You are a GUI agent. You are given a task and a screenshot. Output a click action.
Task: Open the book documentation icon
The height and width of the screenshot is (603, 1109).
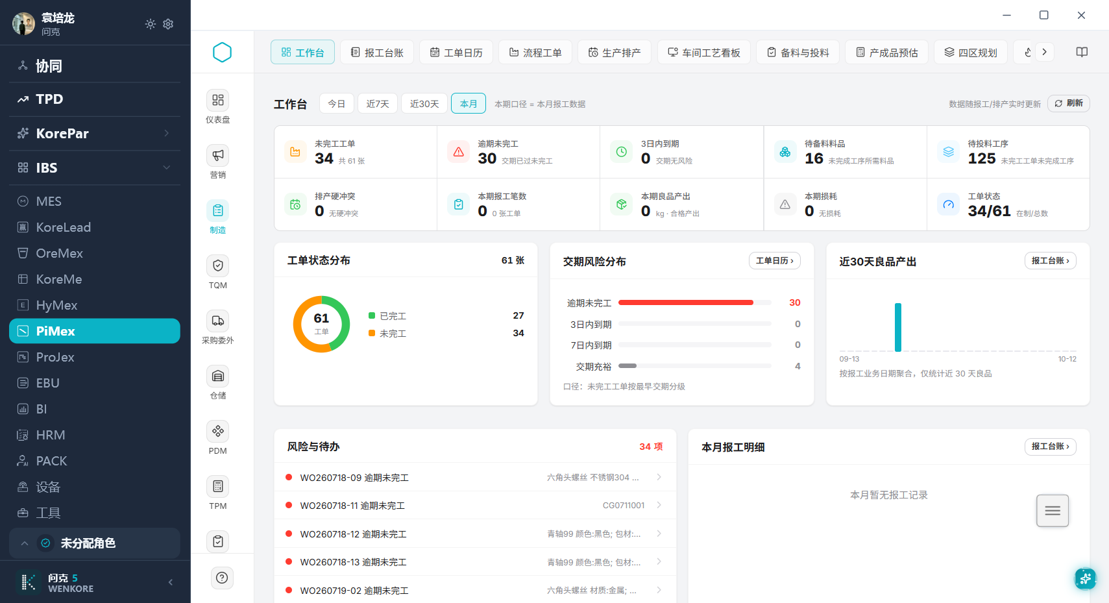1082,52
